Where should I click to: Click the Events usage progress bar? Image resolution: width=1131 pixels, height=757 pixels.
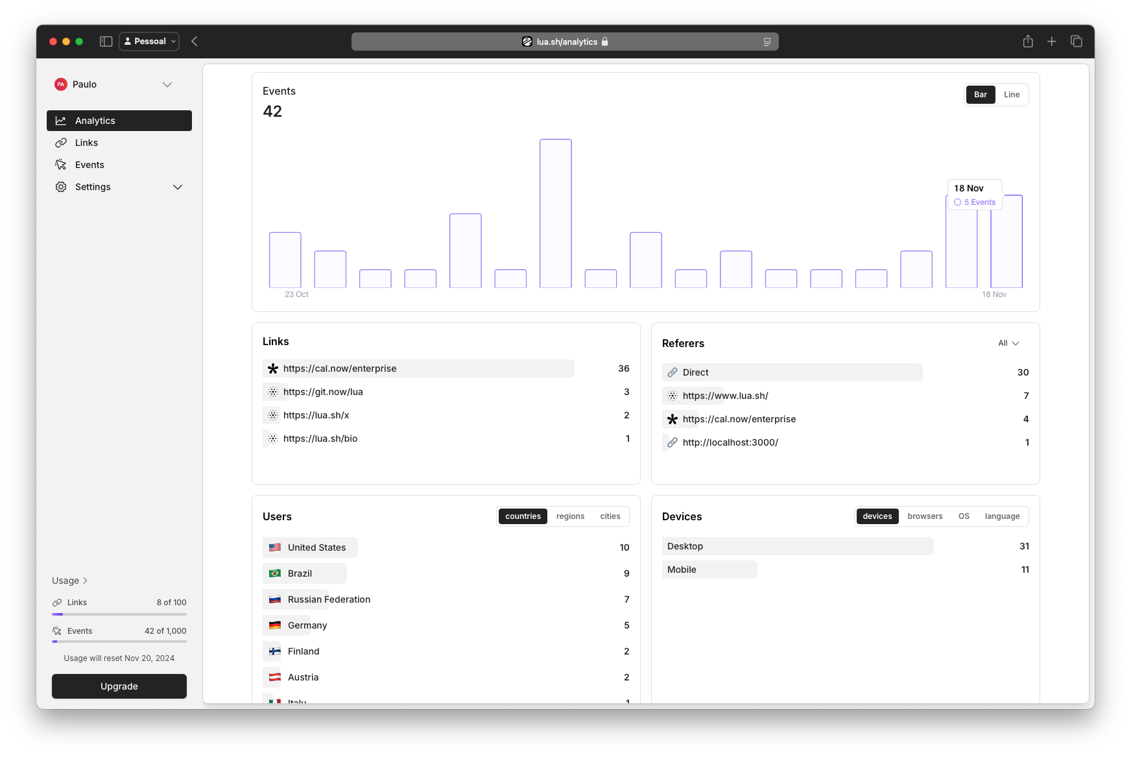119,642
